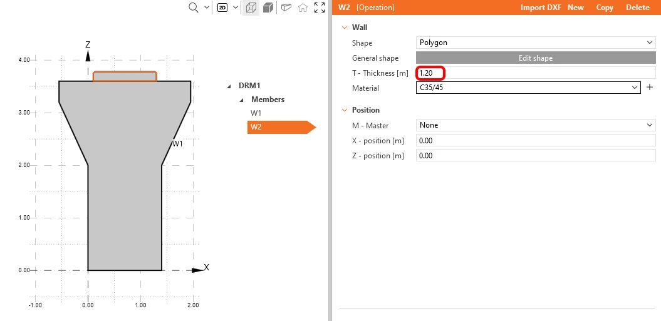Reset view with the home icon

click(x=303, y=8)
